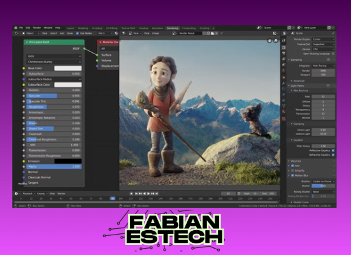This screenshot has width=351, height=255.
Task: Open the Keying popover in timeline
Action: click(42, 194)
